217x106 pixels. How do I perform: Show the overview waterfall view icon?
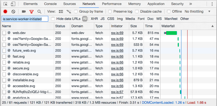pyautogui.click(x=69, y=12)
